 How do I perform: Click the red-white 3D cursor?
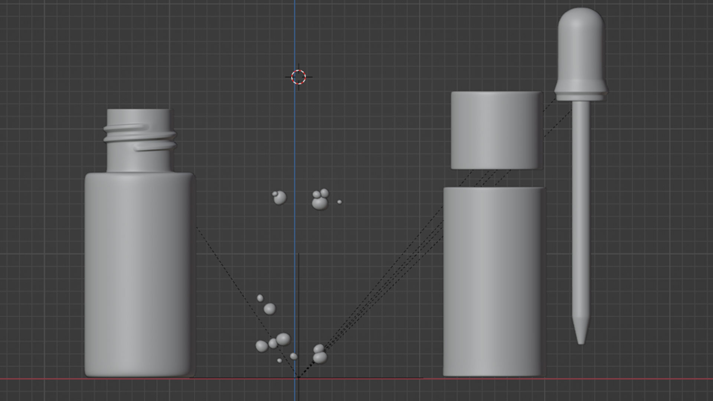(x=298, y=77)
